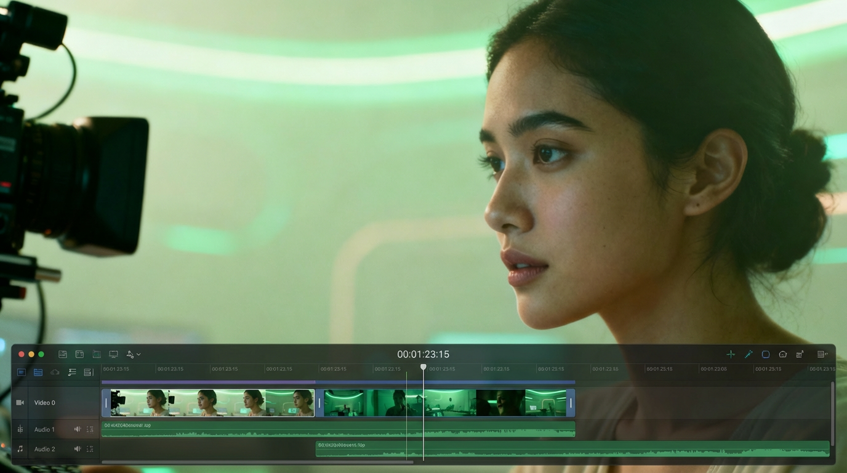Click the playhead marker on the timeline ruler
This screenshot has width=847, height=473.
pyautogui.click(x=423, y=367)
